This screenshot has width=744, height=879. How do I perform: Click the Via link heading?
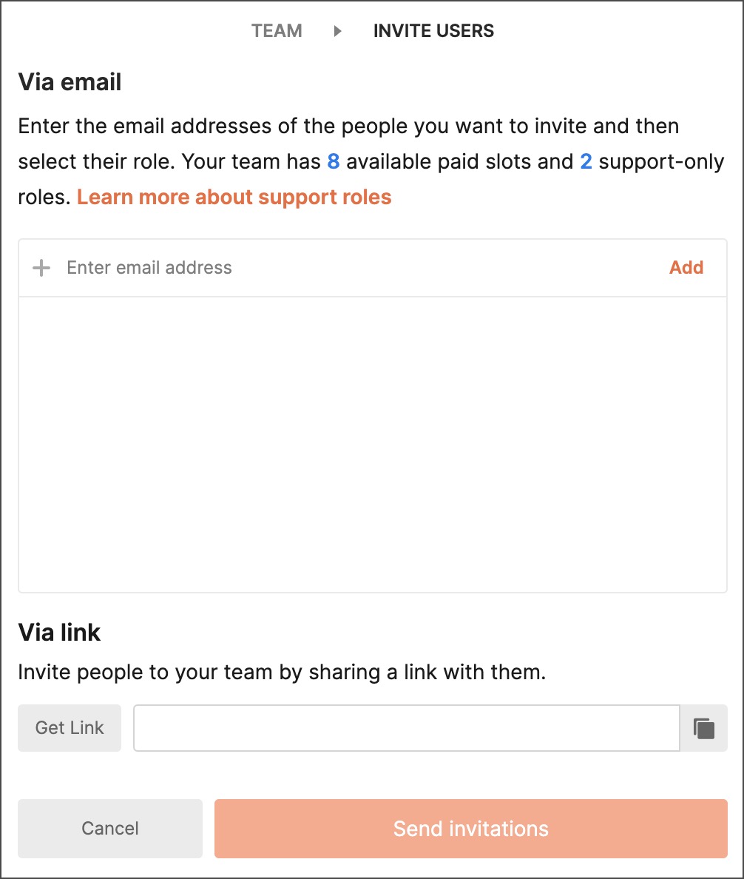coord(59,633)
